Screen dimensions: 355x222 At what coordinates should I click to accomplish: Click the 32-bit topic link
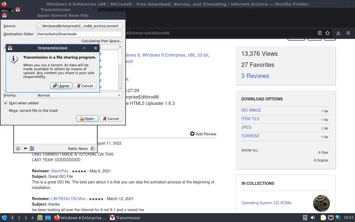(203, 55)
